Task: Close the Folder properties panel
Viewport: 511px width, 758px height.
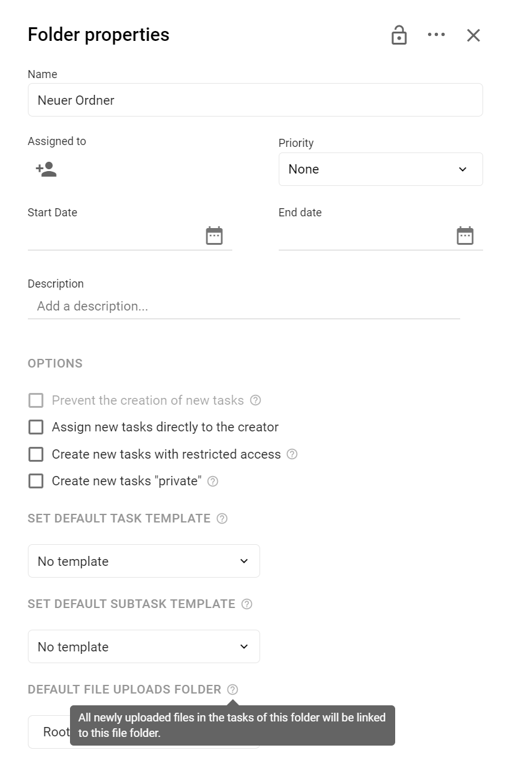Action: (474, 35)
